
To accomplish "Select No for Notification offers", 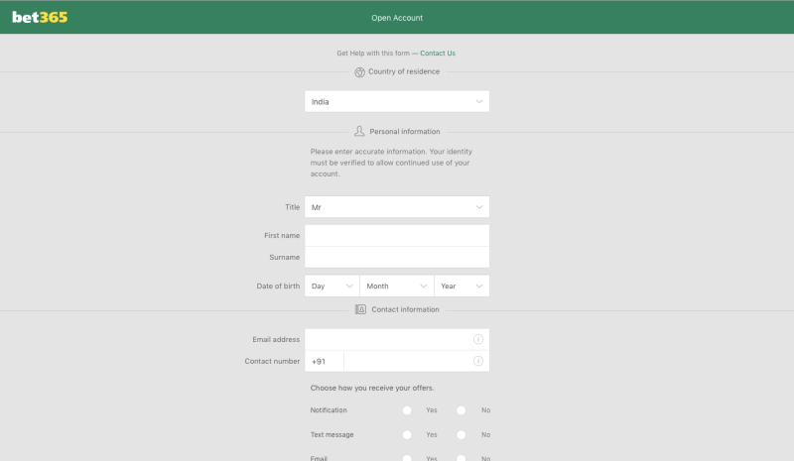I will pyautogui.click(x=461, y=410).
